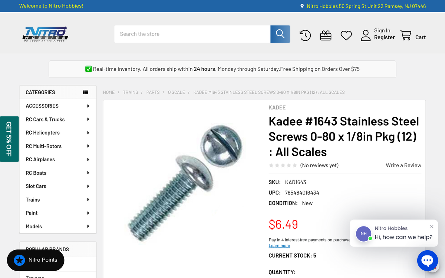Expand RC Airplanes submenu arrow
This screenshot has height=278, width=445.
point(88,159)
